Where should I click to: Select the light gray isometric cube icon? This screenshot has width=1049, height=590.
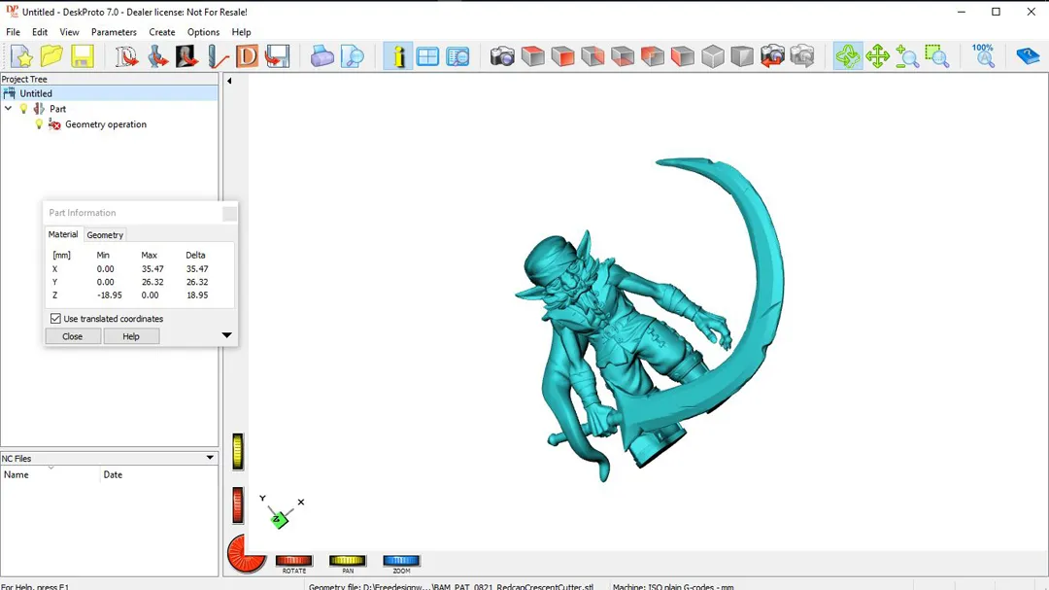(713, 56)
